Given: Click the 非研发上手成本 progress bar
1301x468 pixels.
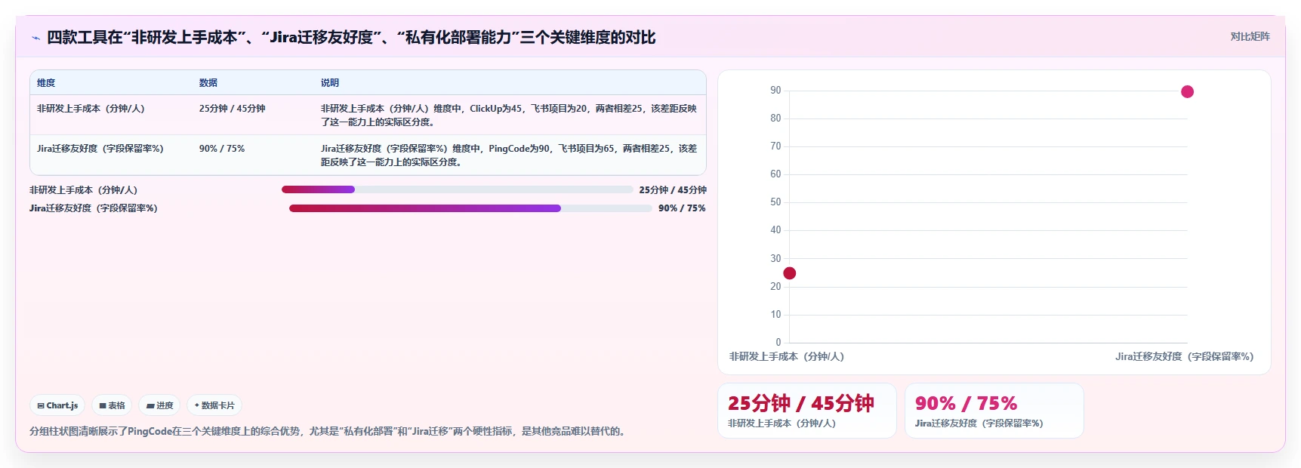Looking at the screenshot, I should click(x=457, y=189).
